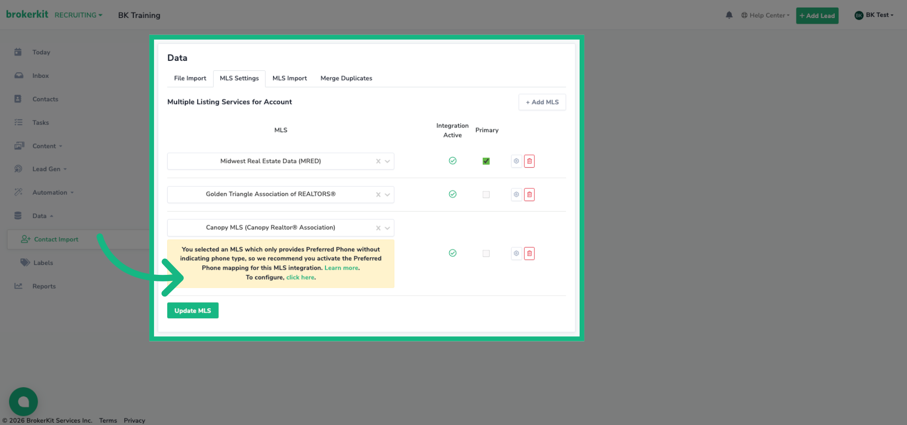Click the Inbox tray icon
Viewport: 907px width, 425px height.
point(18,76)
